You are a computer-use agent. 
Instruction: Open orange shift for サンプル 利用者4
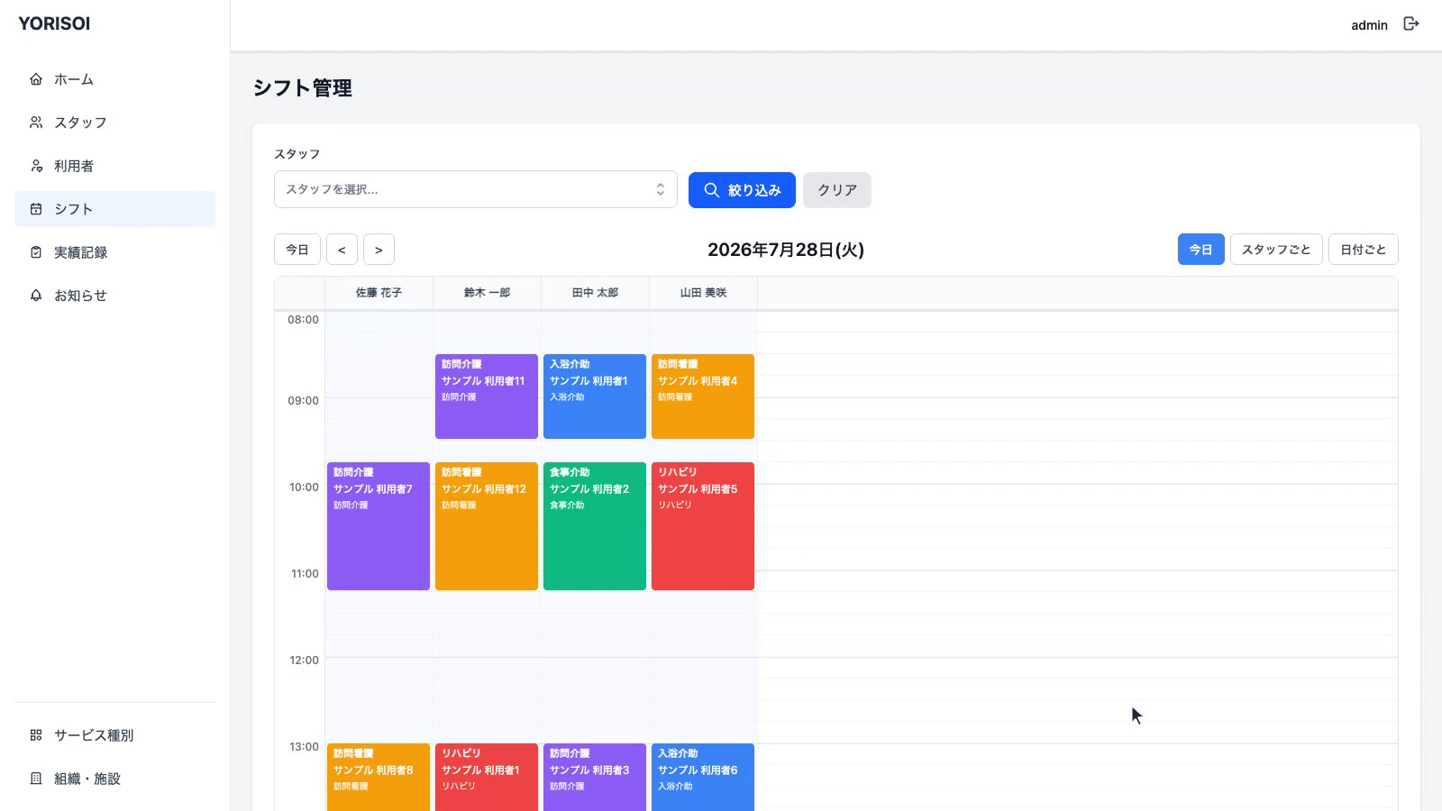pyautogui.click(x=703, y=396)
